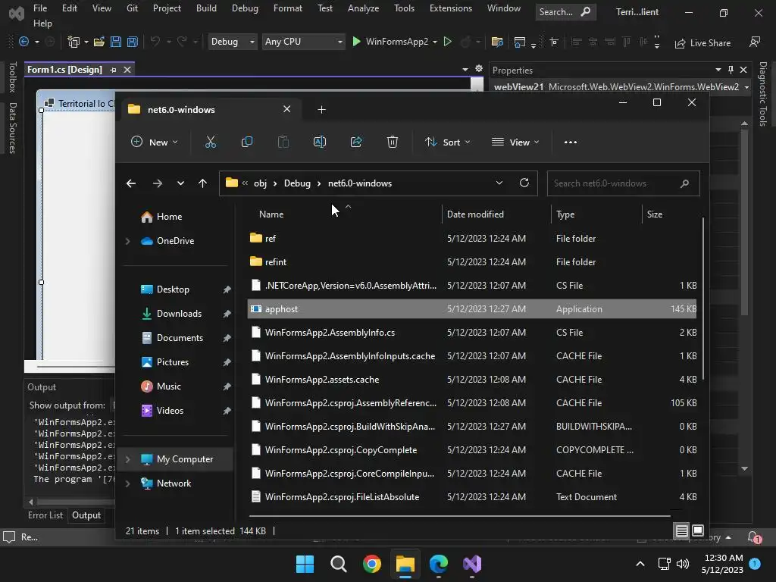Expand My Computer in navigation pane

(127, 459)
